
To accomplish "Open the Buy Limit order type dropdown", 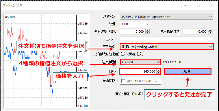I will (x=140, y=62).
